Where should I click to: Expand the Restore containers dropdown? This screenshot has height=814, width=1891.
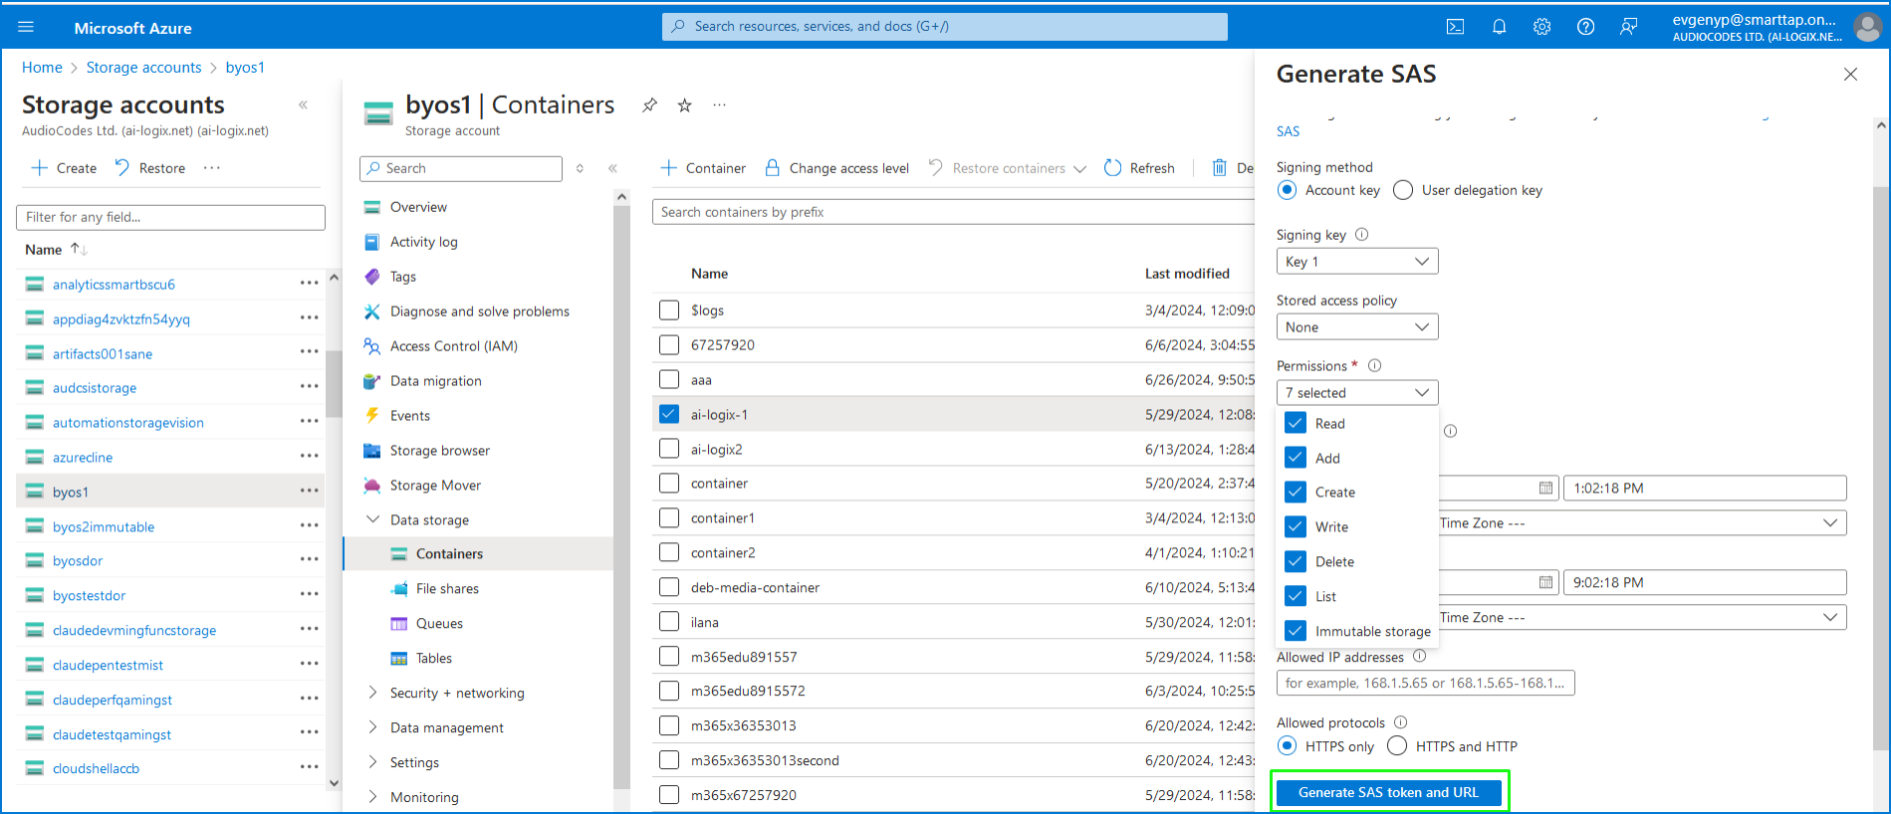(1079, 169)
